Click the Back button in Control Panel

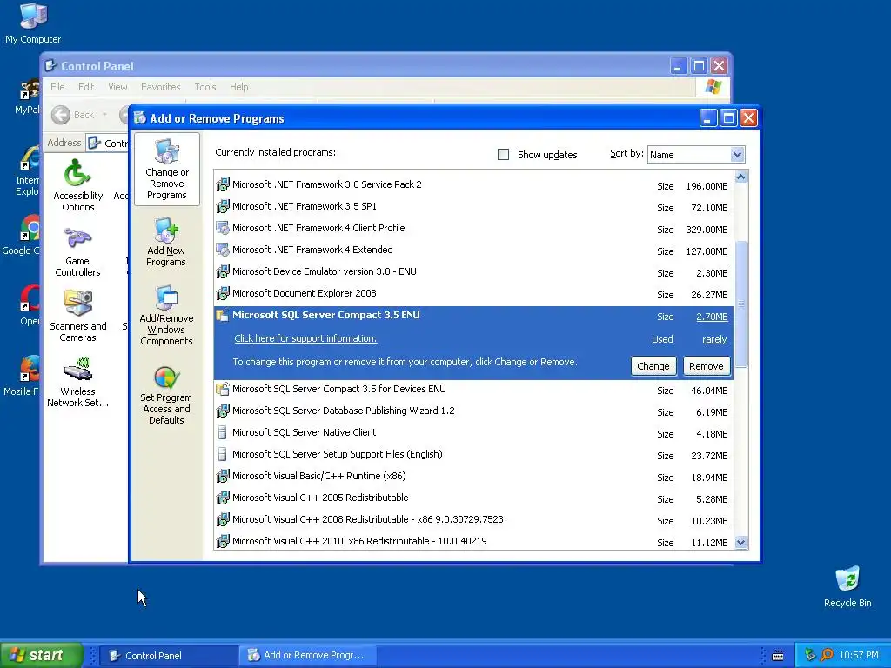73,115
